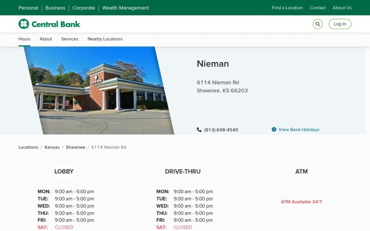Click the Central Bank wordmark text
The image size is (370, 231).
point(56,24)
